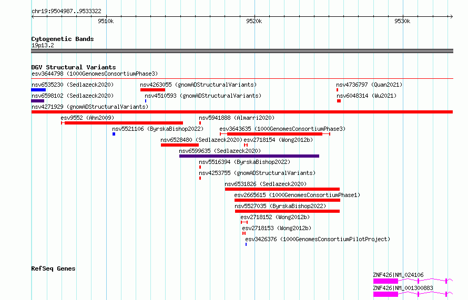The width and height of the screenshot is (468, 300).
Task: Click the esv2665615 Phase1 red bar
Action: (288, 200)
